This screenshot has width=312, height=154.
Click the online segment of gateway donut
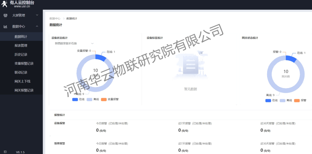(291, 59)
